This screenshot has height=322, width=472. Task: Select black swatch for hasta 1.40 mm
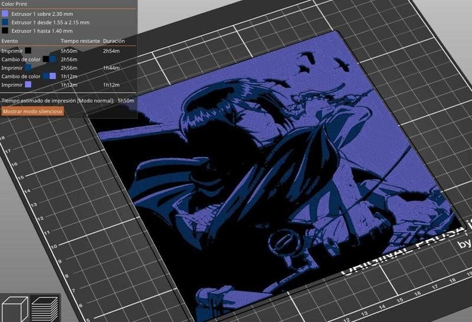tap(5, 31)
